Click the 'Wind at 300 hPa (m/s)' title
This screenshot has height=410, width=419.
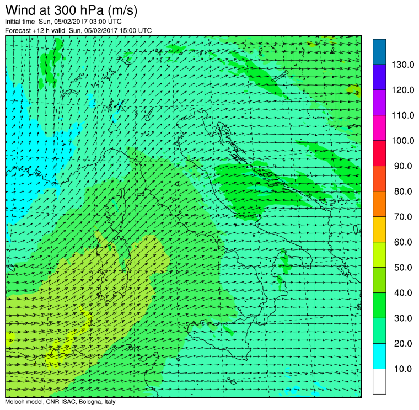[x=71, y=10]
